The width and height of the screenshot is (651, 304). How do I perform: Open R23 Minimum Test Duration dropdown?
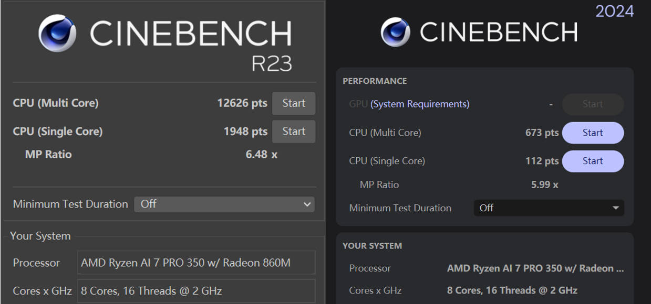point(224,204)
